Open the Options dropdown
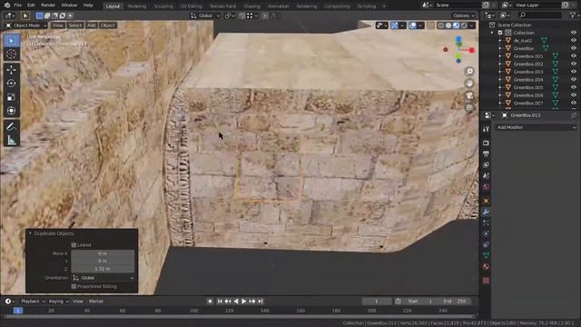The image size is (581, 327). coord(464,15)
